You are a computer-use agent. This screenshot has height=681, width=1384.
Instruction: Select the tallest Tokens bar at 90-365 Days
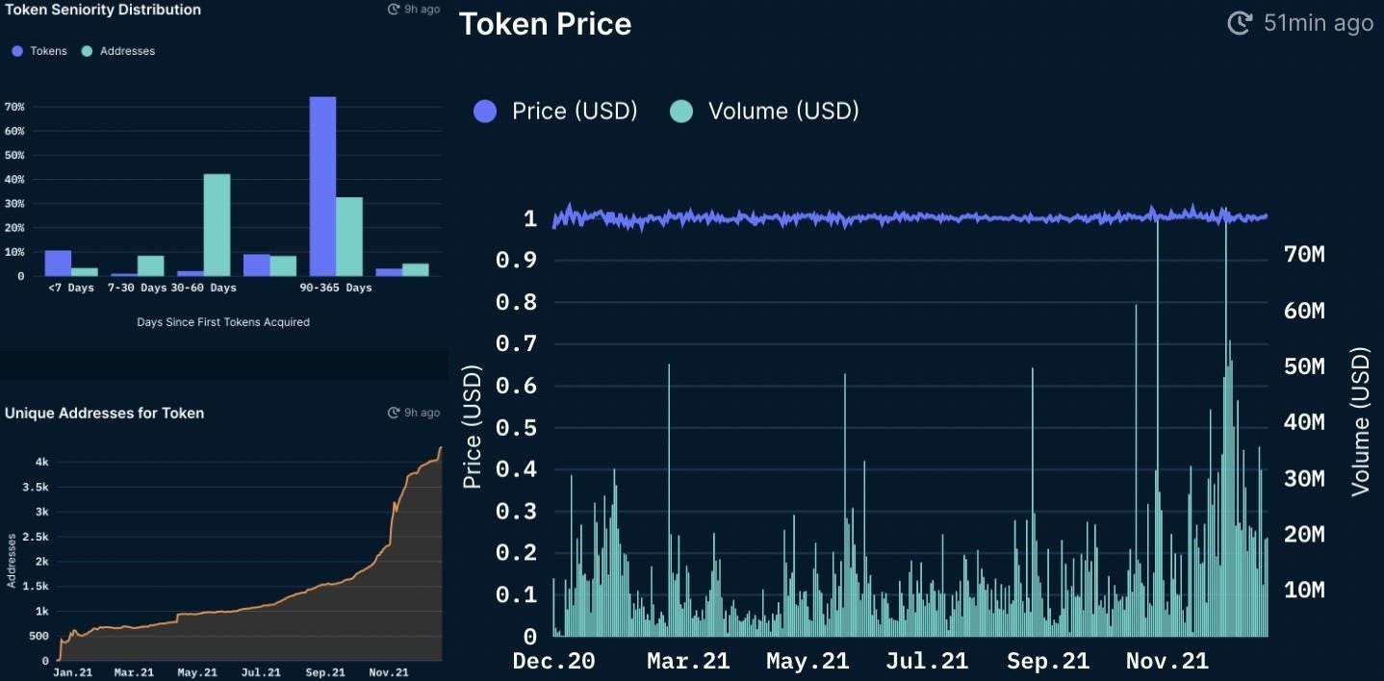[322, 186]
